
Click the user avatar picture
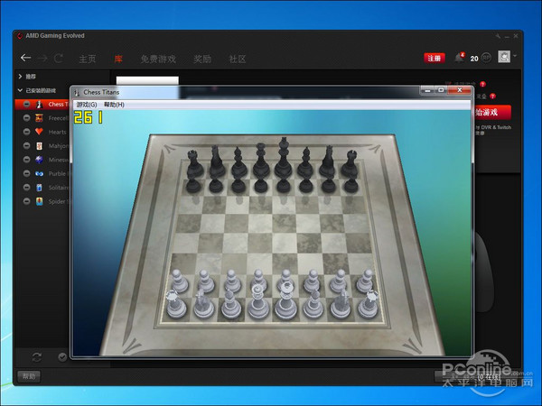click(504, 57)
